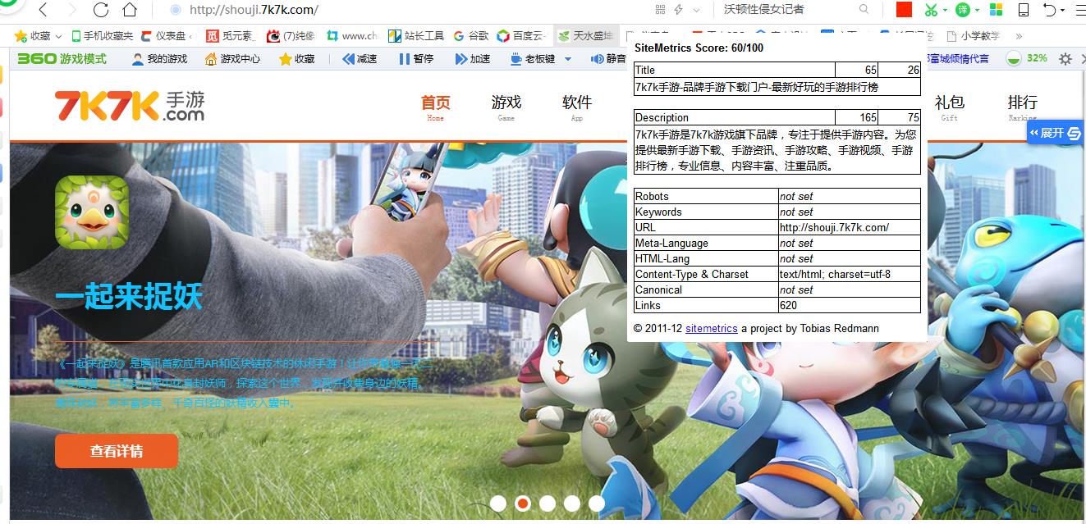The width and height of the screenshot is (1086, 524).
Task: Click the green 译 translate icon
Action: [963, 10]
